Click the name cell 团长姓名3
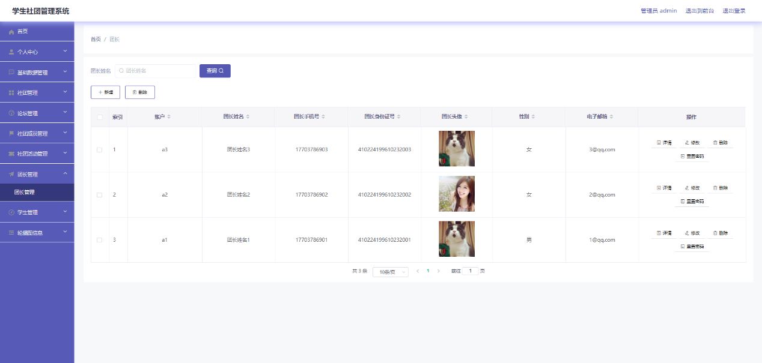Screen dimensions: 762x363 [x=238, y=149]
